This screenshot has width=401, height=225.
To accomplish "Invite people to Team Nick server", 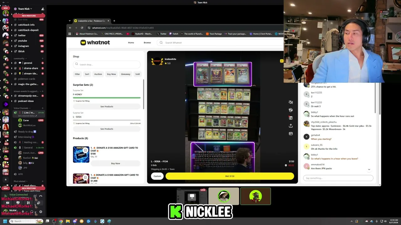I will coord(43,9).
